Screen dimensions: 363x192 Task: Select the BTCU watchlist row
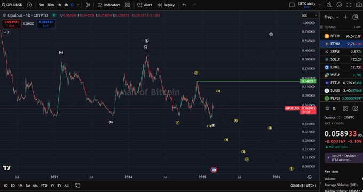[x=342, y=36]
